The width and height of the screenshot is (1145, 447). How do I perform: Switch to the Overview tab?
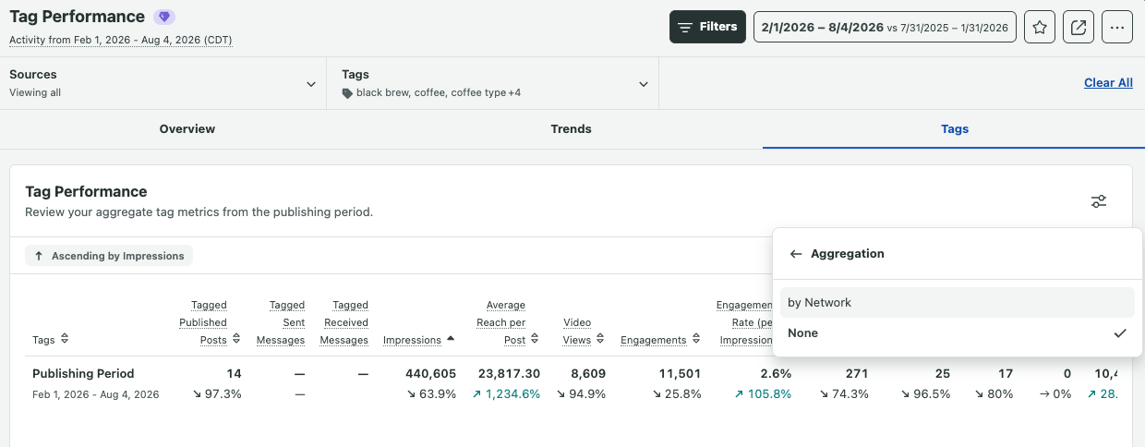[x=187, y=129]
